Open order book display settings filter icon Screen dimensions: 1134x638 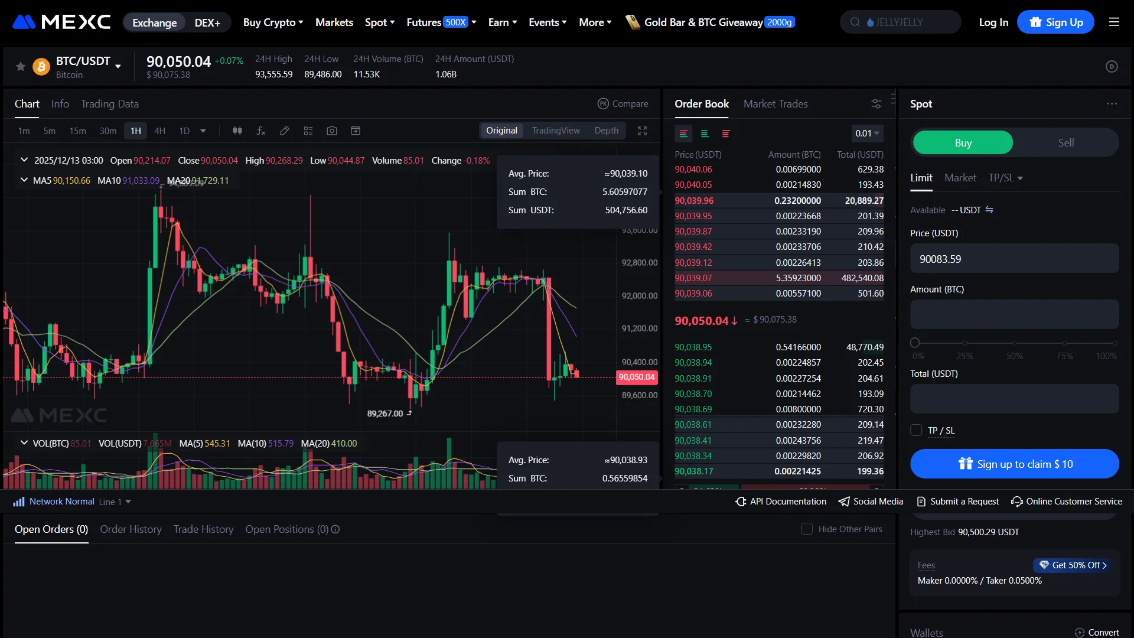[x=876, y=103]
